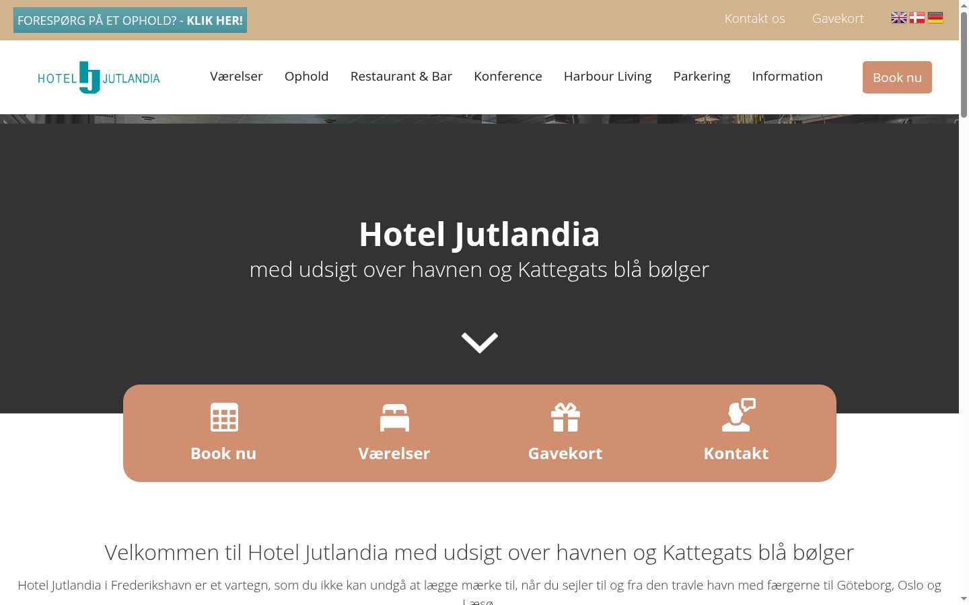Click the scrollbar up arrow
The width and height of the screenshot is (969, 605).
(x=964, y=5)
